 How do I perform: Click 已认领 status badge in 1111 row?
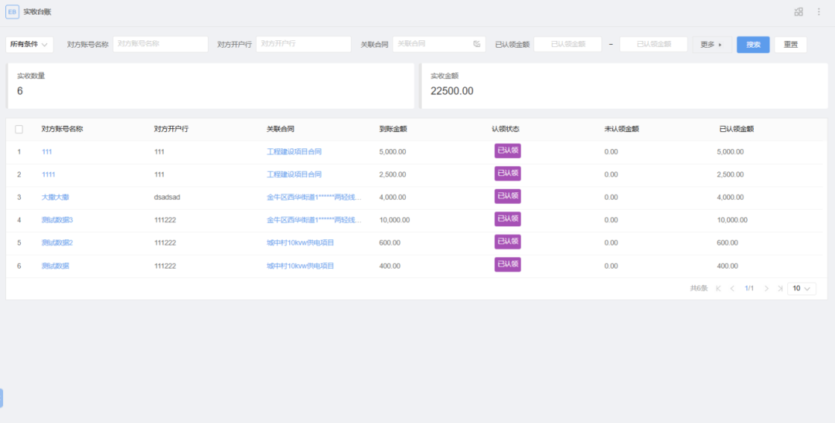[x=507, y=174]
